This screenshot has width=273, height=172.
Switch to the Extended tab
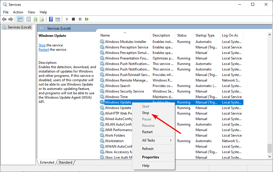[47, 162]
